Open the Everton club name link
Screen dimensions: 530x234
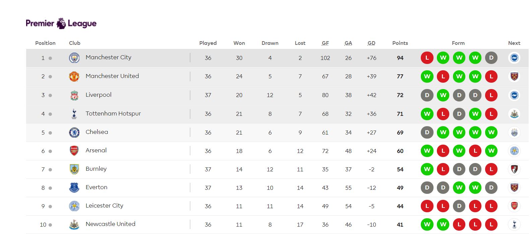pos(96,187)
